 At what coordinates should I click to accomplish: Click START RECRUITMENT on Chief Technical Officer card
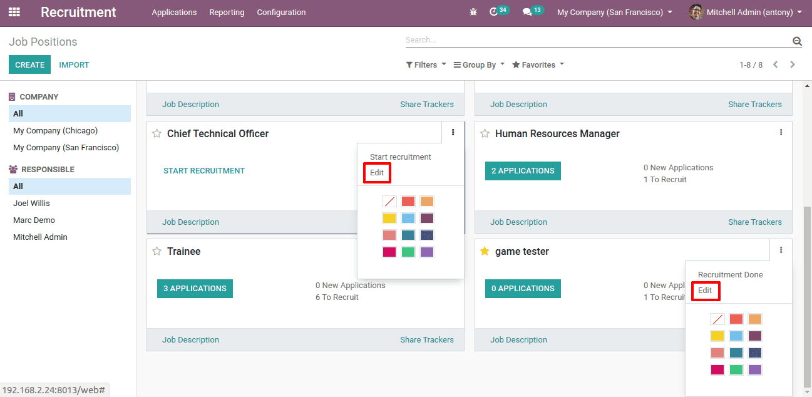tap(204, 171)
